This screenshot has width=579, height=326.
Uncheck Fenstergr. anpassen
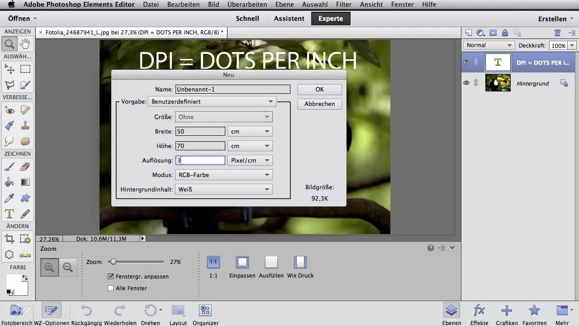tap(110, 276)
